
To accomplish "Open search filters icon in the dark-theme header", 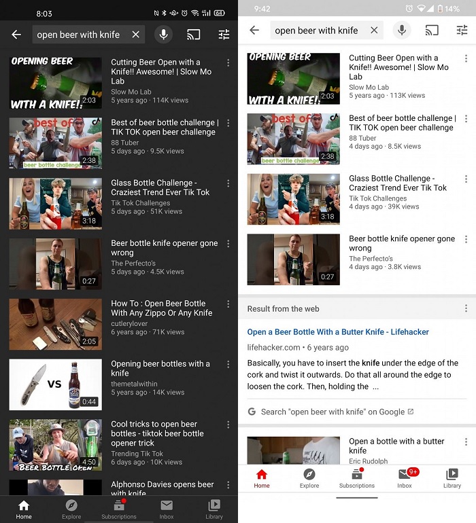I will (224, 35).
